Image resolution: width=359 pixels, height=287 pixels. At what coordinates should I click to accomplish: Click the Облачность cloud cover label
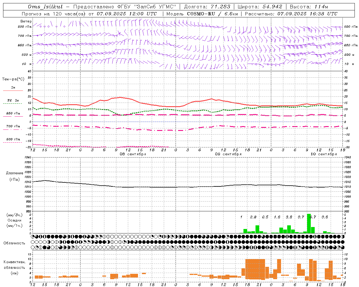(x=14, y=243)
